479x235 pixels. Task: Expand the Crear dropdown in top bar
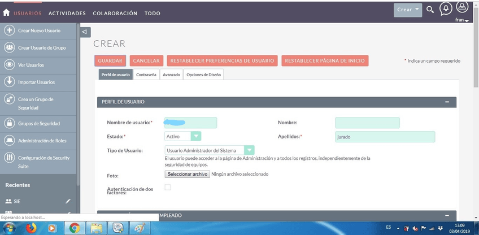click(x=408, y=10)
